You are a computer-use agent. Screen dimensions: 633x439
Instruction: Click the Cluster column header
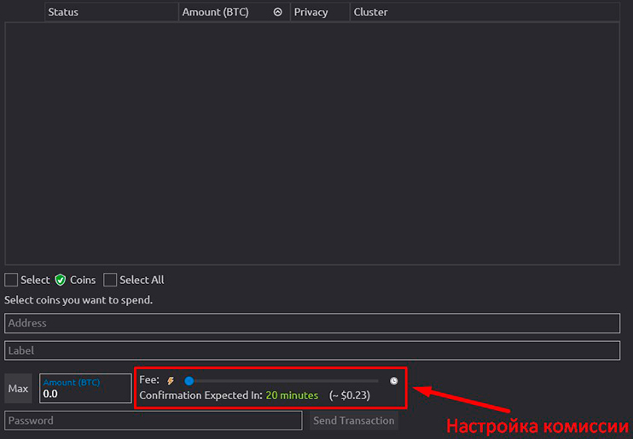tap(370, 13)
